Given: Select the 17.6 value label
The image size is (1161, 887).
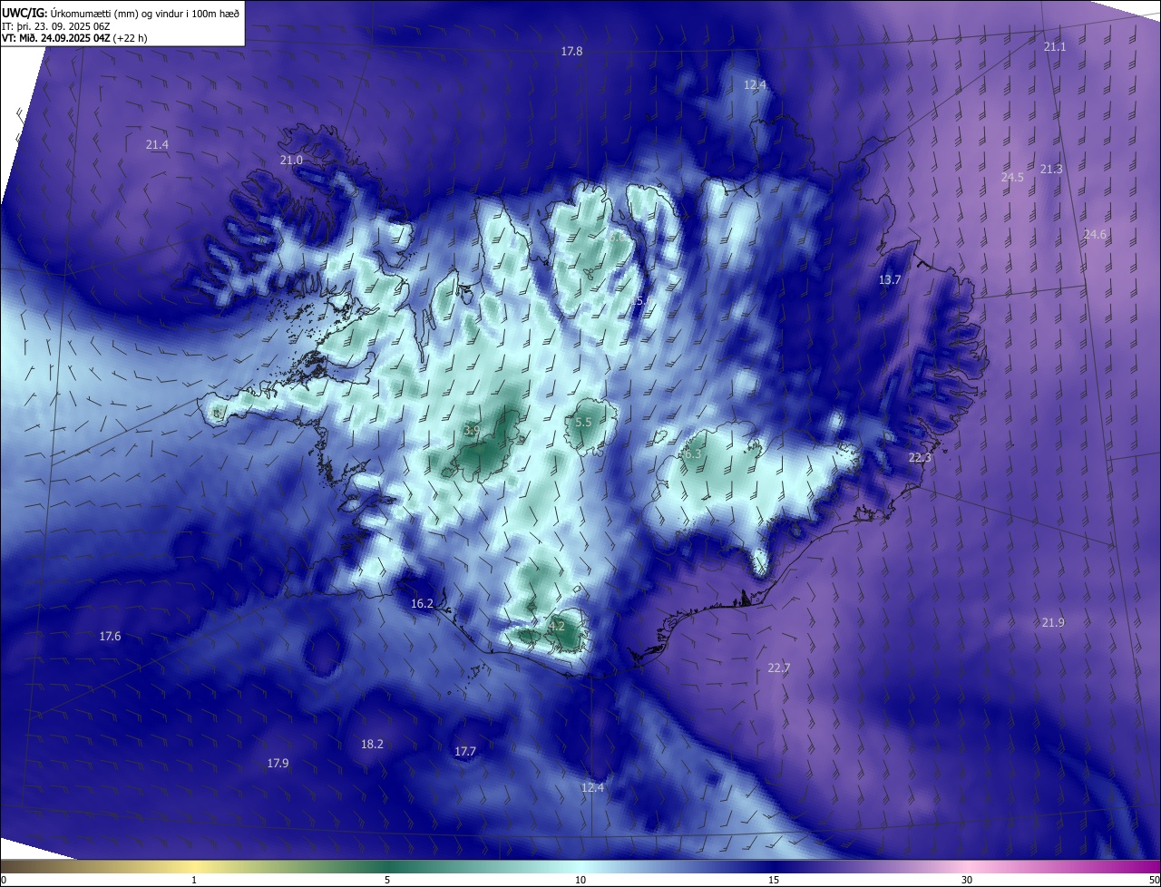Looking at the screenshot, I should pyautogui.click(x=110, y=637).
